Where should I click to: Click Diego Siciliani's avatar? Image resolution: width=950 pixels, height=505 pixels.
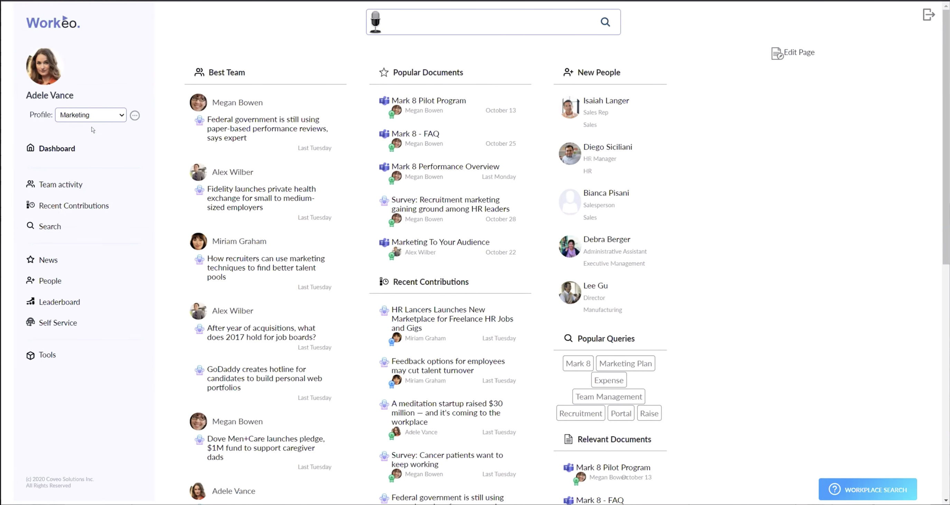coord(569,153)
